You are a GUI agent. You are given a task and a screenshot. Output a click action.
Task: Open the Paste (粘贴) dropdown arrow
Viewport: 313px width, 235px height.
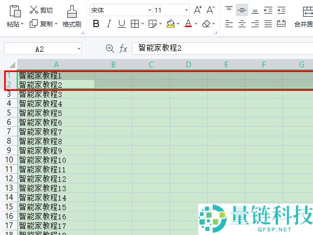pyautogui.click(x=22, y=24)
